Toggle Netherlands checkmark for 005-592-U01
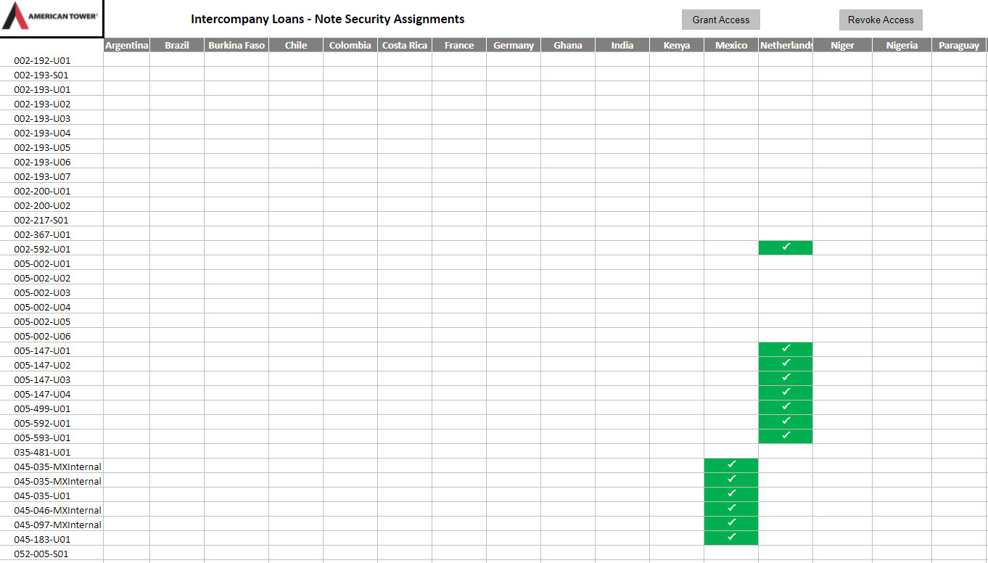988x563 pixels. [x=786, y=422]
